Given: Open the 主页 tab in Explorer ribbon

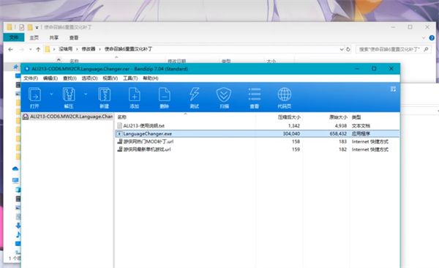Looking at the screenshot, I should 34,37.
